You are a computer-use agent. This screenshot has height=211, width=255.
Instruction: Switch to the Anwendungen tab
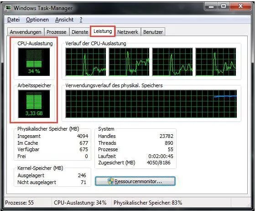pyautogui.click(x=26, y=32)
